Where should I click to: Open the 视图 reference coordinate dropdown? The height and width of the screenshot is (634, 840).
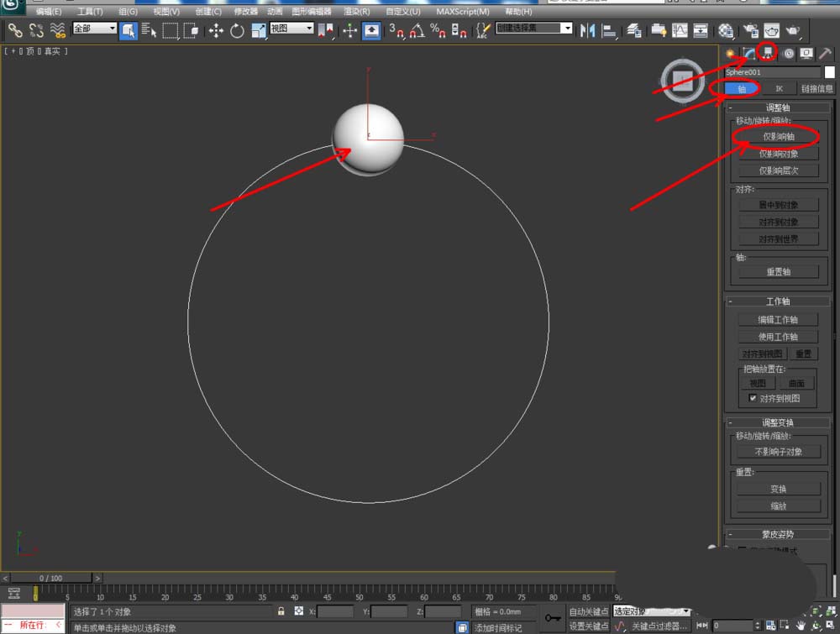pyautogui.click(x=291, y=29)
